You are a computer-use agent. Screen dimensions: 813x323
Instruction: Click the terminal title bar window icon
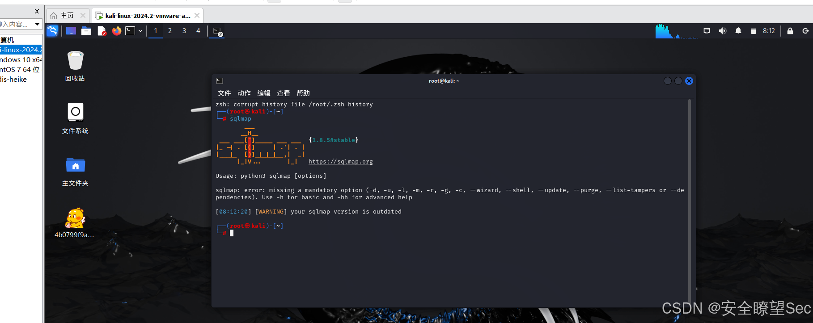[x=220, y=81]
